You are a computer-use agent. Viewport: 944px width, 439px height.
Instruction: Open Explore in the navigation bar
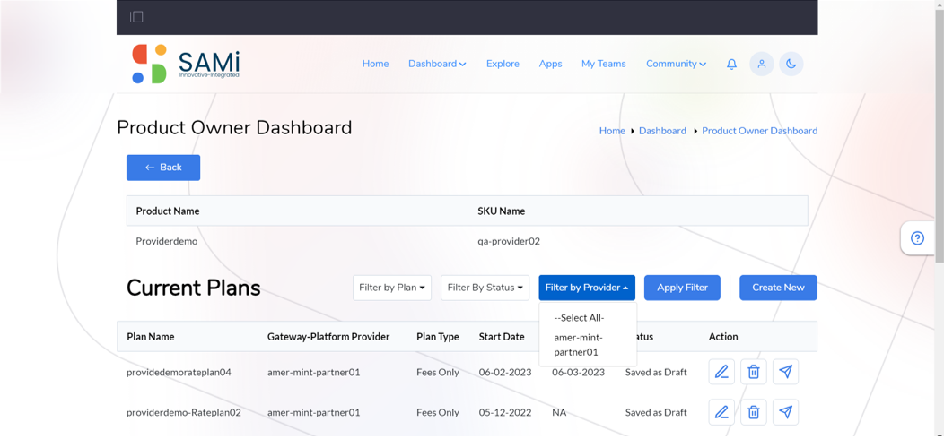503,64
